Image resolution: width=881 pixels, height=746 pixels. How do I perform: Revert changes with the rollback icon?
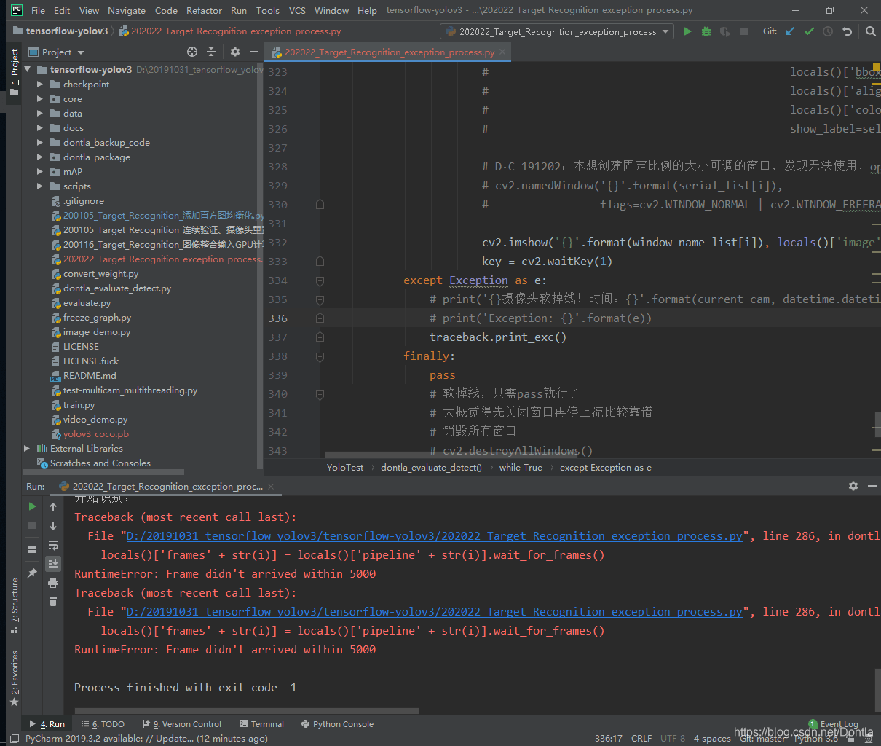pos(847,31)
